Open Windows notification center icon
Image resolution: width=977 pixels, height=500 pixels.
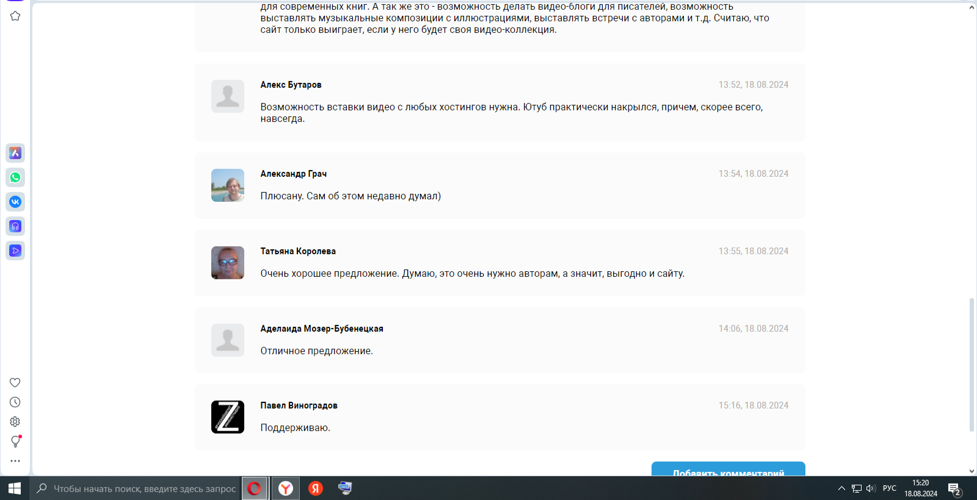(x=955, y=488)
